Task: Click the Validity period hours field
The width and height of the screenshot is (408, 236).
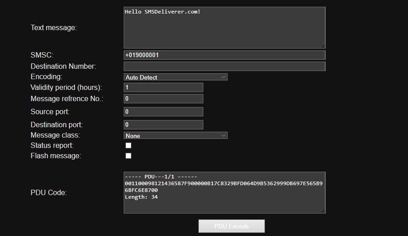Action: 163,88
